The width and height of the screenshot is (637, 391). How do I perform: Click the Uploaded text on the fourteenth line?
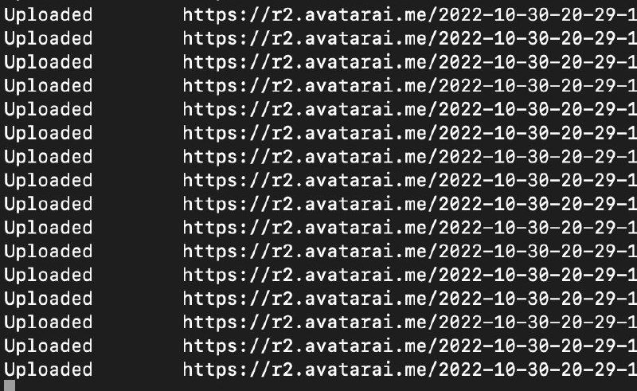tap(49, 323)
